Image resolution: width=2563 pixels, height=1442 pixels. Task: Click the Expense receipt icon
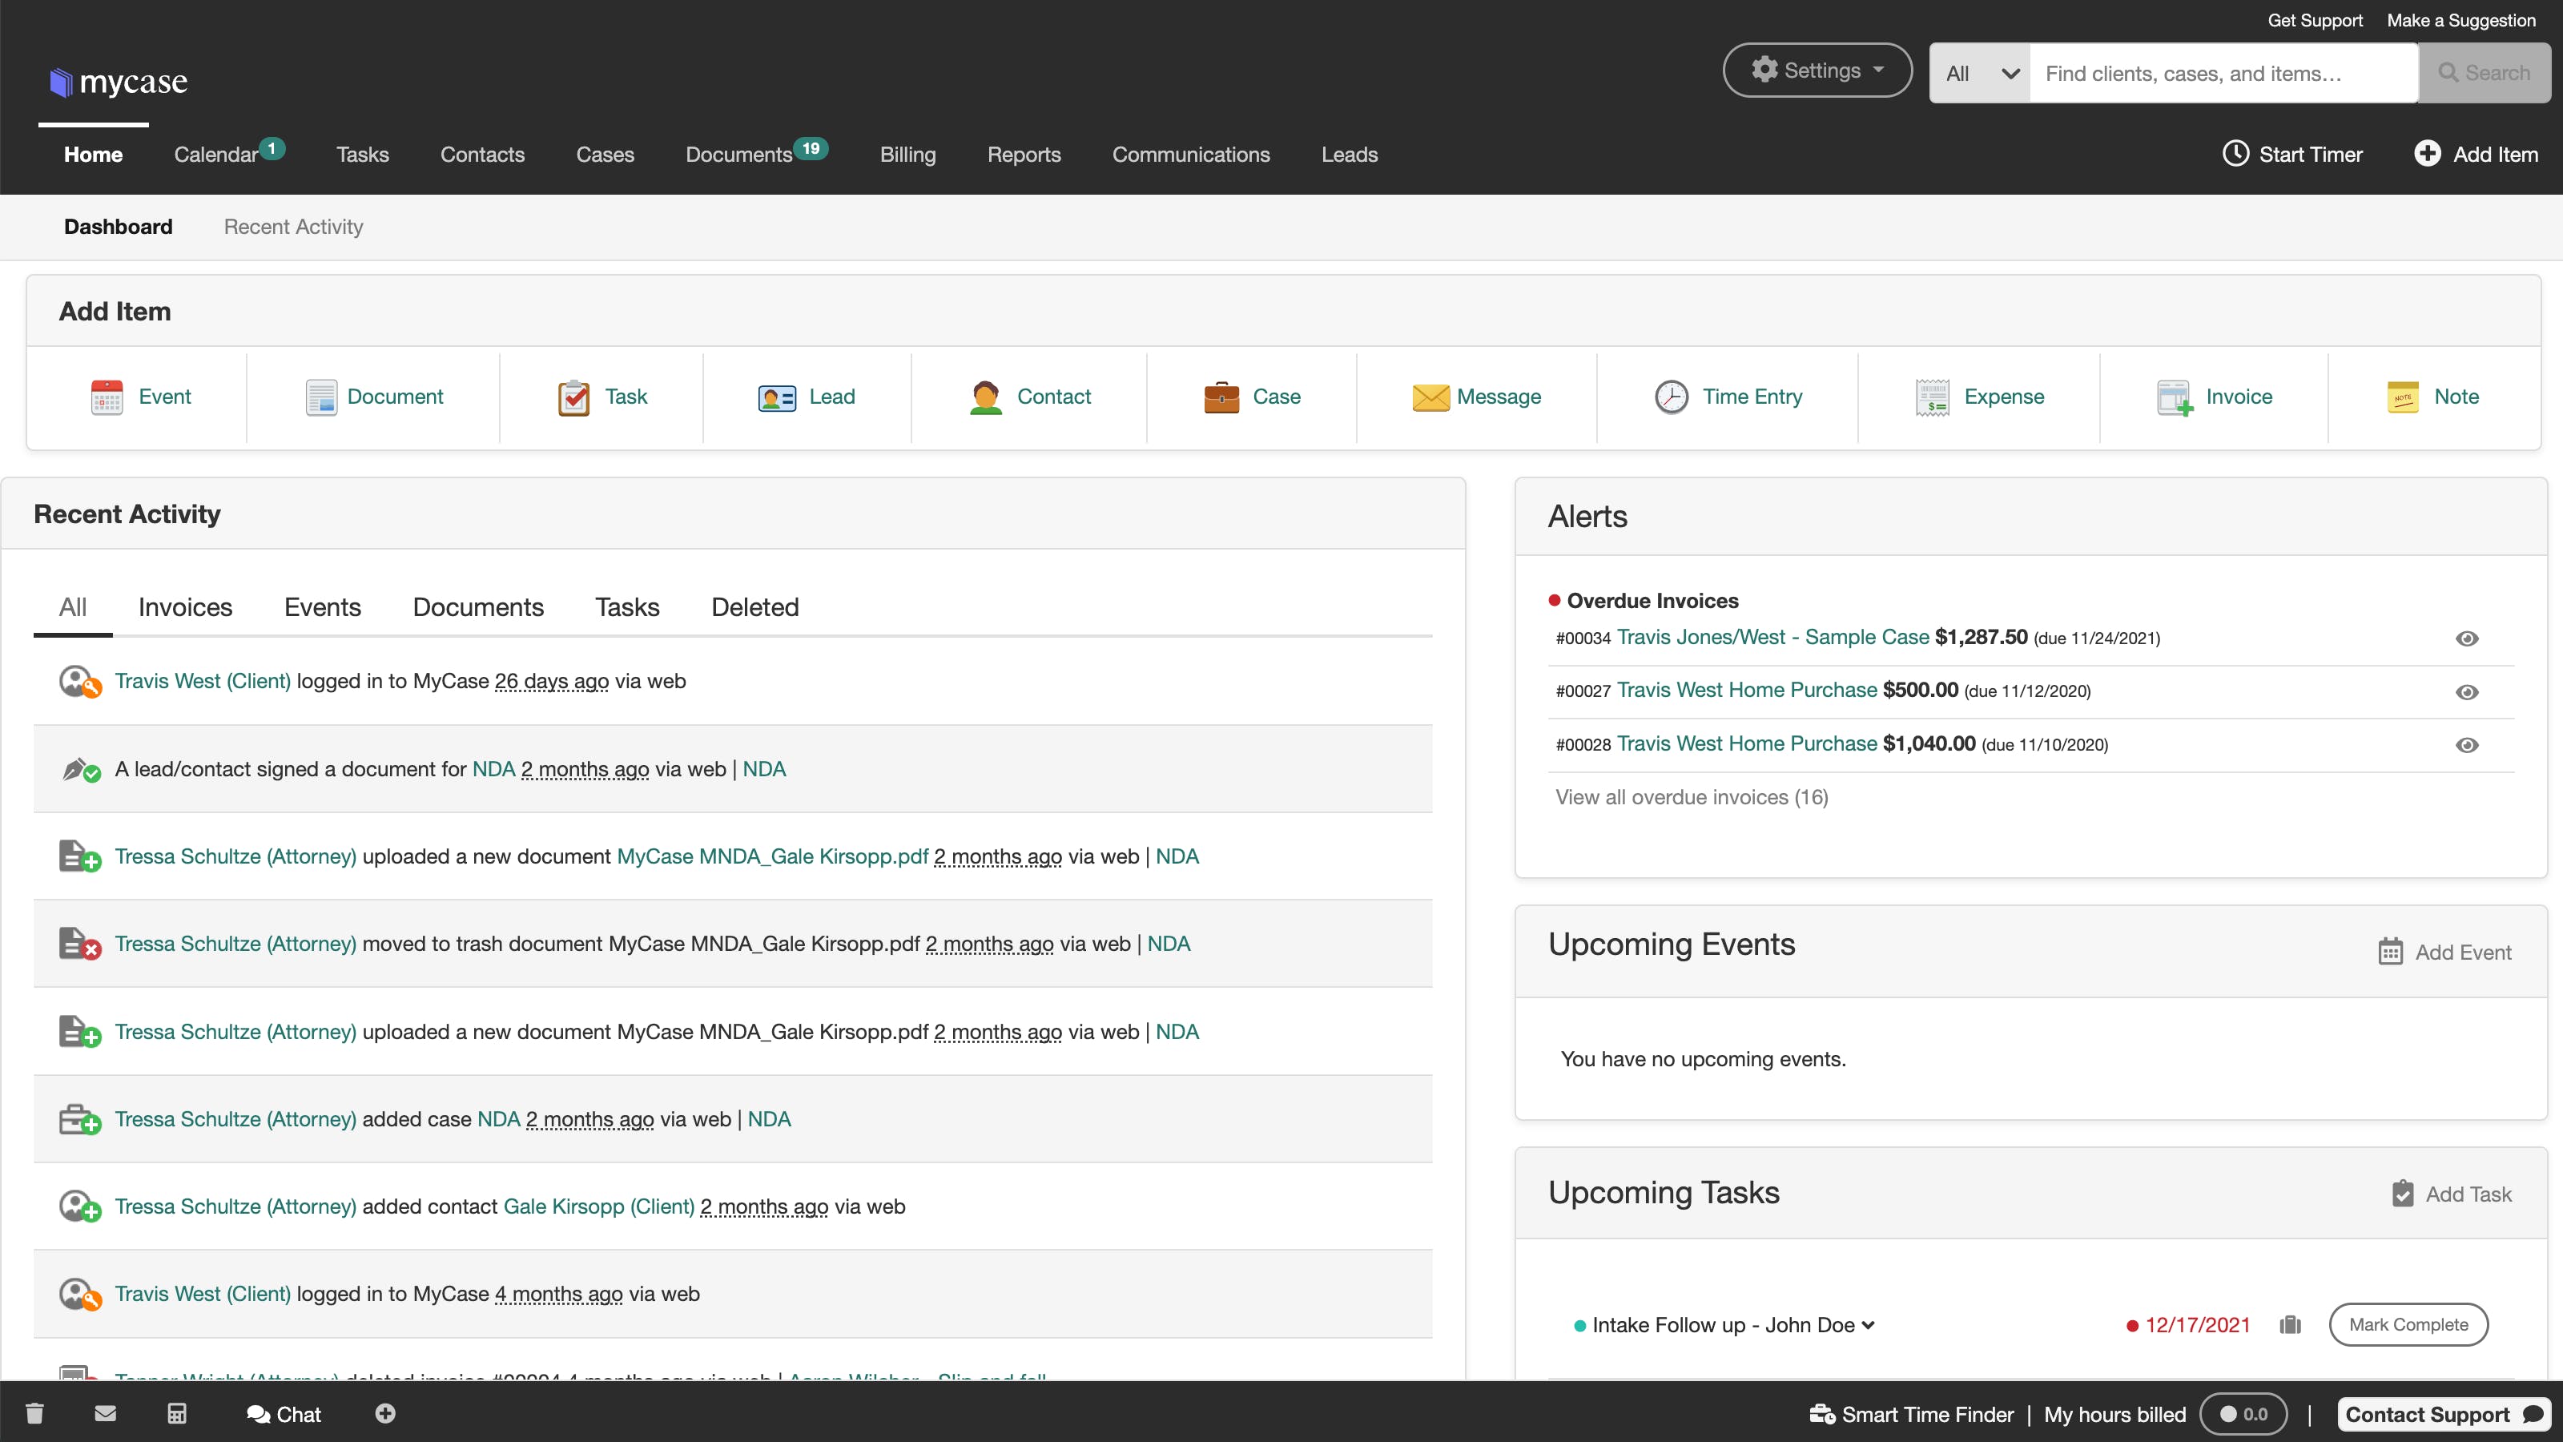[1932, 397]
